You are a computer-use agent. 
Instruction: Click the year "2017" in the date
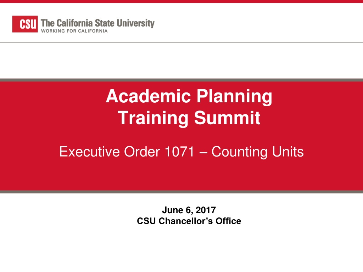pyautogui.click(x=206, y=210)
